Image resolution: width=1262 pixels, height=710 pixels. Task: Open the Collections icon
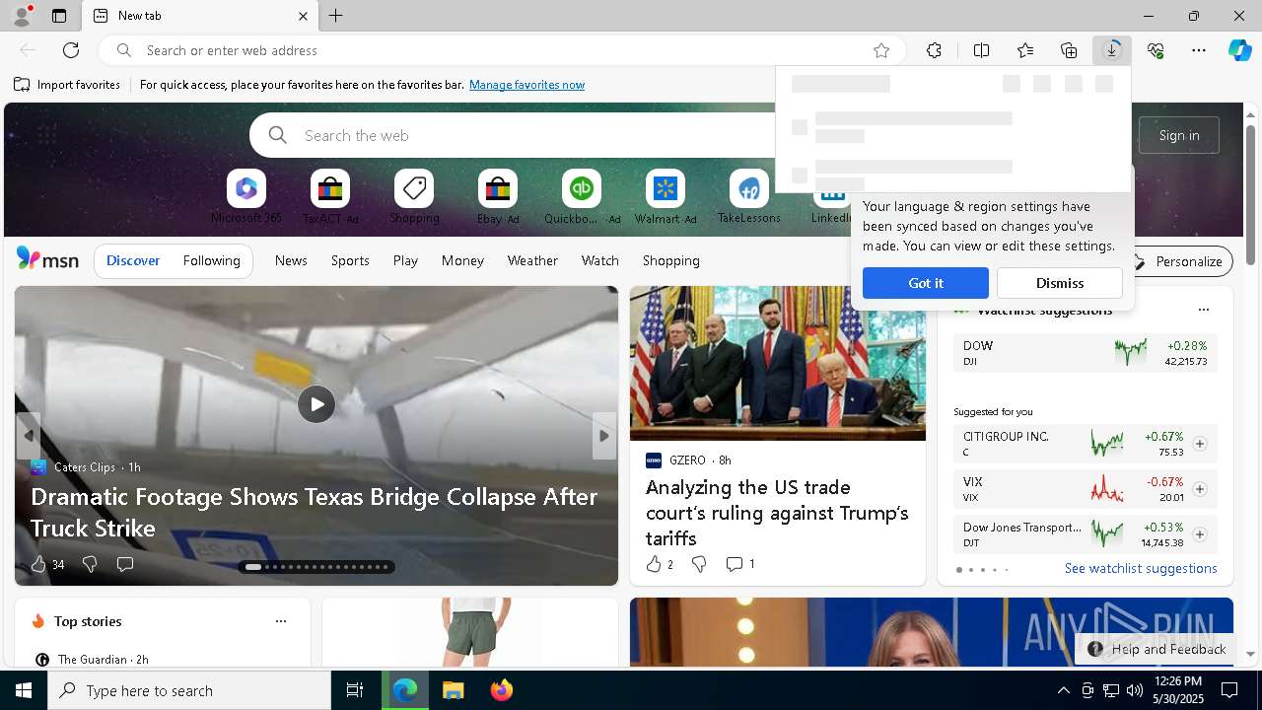(x=1069, y=50)
